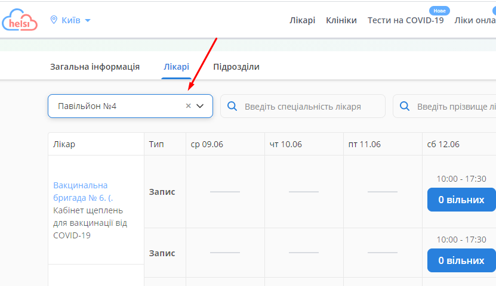Click the location pin icon beside Київ
The width and height of the screenshot is (496, 286).
[x=54, y=20]
